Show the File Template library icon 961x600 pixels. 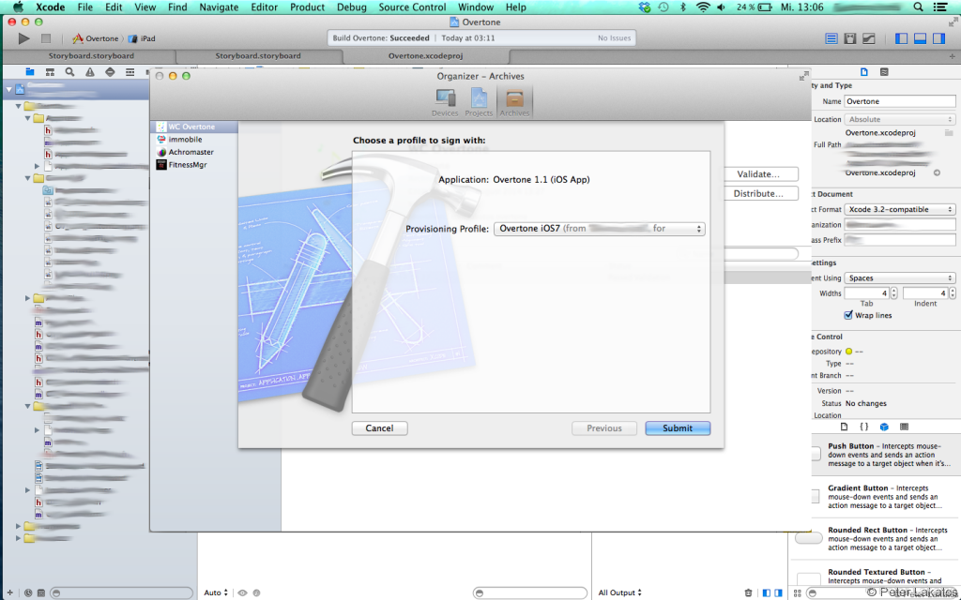(x=844, y=427)
